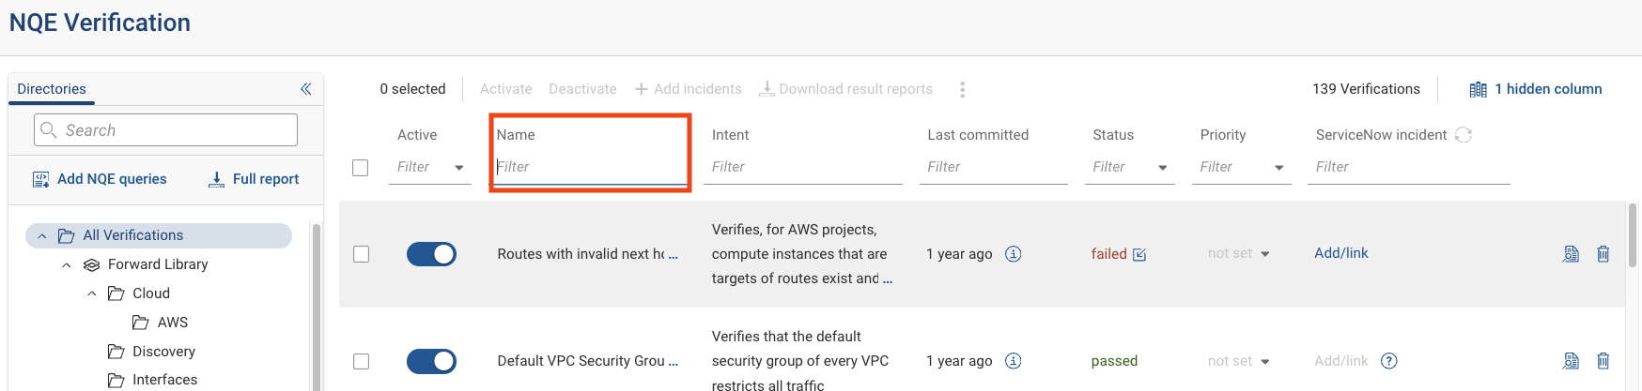Click the help icon beside second row Add/link

click(1389, 361)
